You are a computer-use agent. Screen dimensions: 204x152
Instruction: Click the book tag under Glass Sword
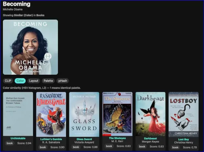(76, 147)
